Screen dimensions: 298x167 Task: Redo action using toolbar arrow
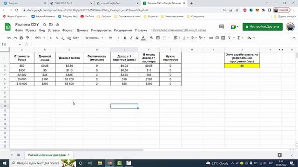(x=15, y=38)
